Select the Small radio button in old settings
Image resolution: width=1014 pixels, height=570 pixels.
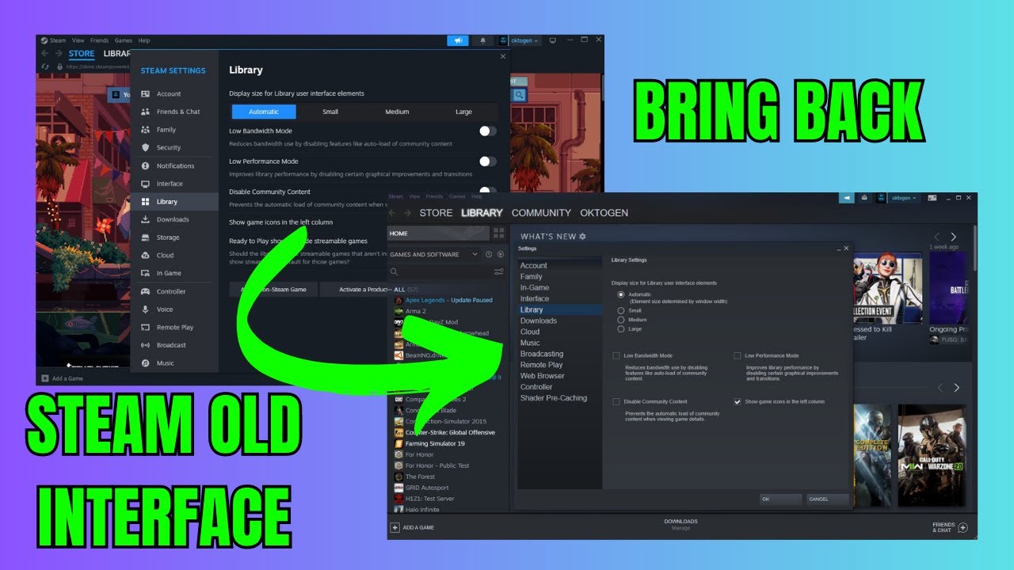pyautogui.click(x=621, y=310)
